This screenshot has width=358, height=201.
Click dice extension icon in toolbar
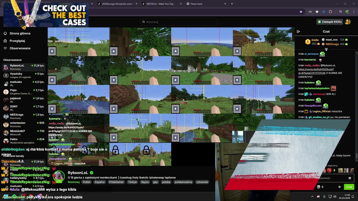click(x=317, y=12)
